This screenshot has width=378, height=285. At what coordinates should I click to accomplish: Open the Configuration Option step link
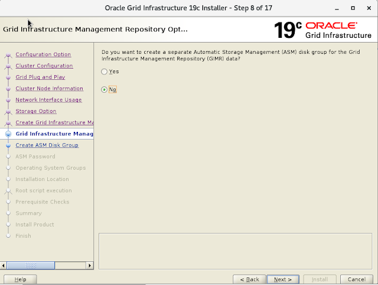[x=43, y=54]
